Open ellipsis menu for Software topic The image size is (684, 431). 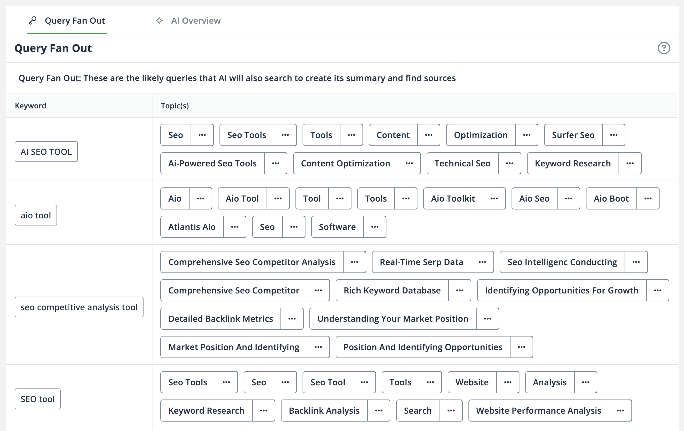(x=375, y=227)
